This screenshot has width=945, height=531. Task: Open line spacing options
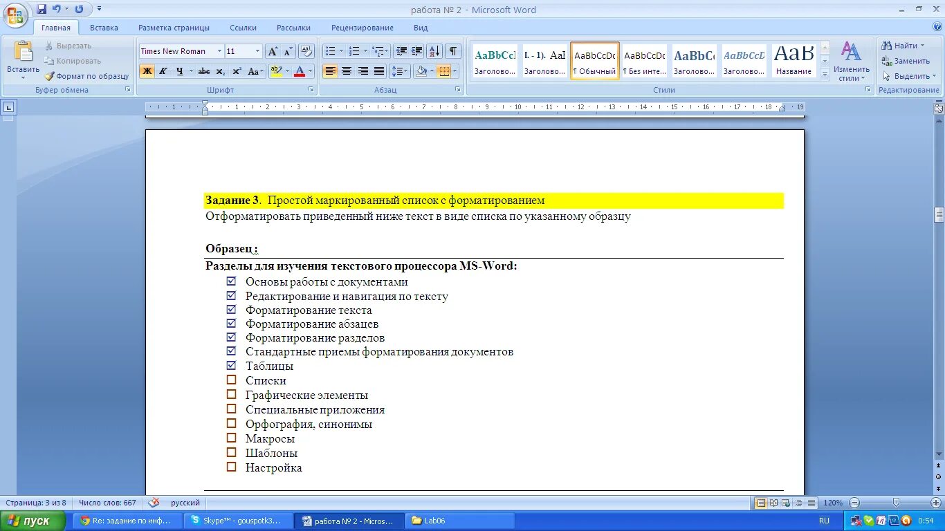[x=400, y=71]
